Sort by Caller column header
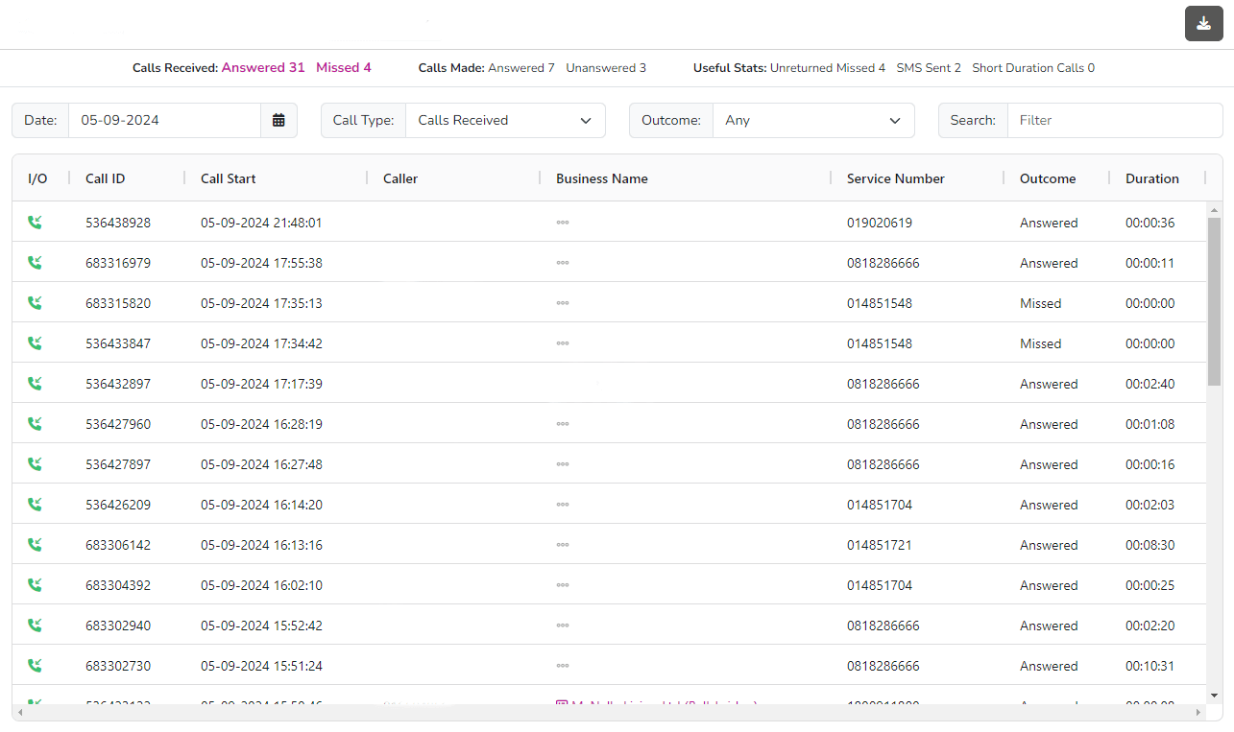 coord(400,178)
